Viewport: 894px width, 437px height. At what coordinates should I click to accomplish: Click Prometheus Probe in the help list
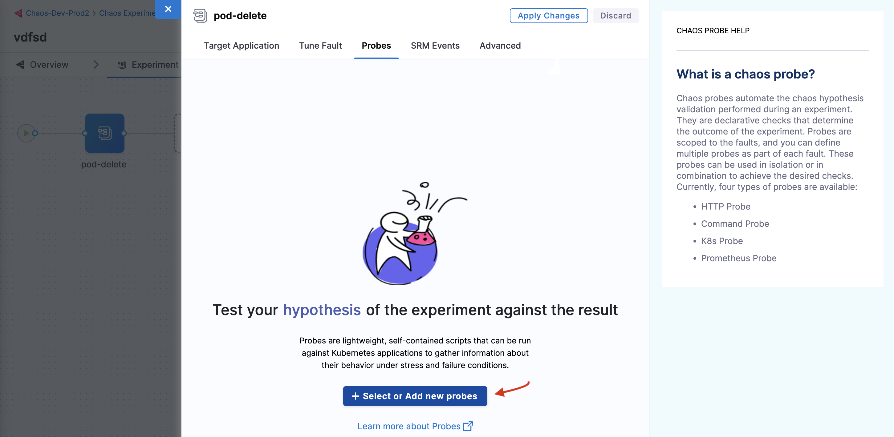click(738, 258)
